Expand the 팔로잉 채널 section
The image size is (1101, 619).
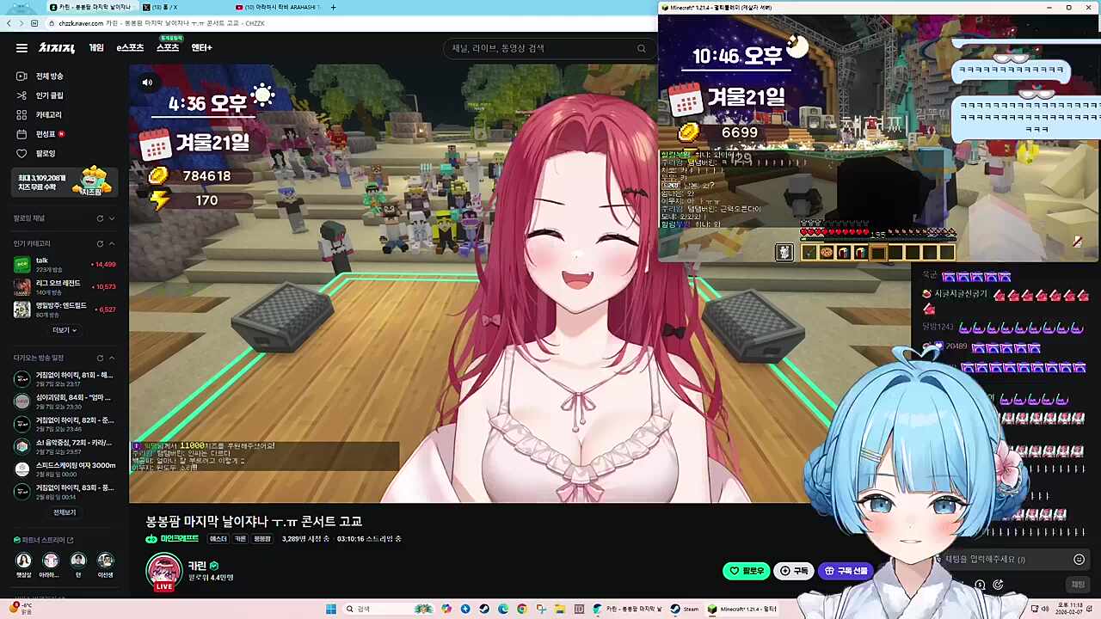click(111, 218)
